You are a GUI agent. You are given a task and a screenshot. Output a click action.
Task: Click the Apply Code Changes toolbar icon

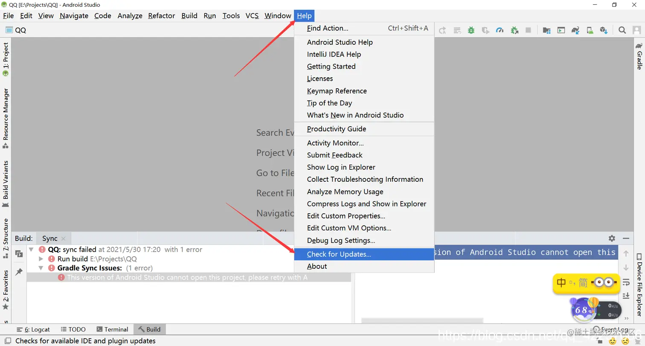pos(457,30)
